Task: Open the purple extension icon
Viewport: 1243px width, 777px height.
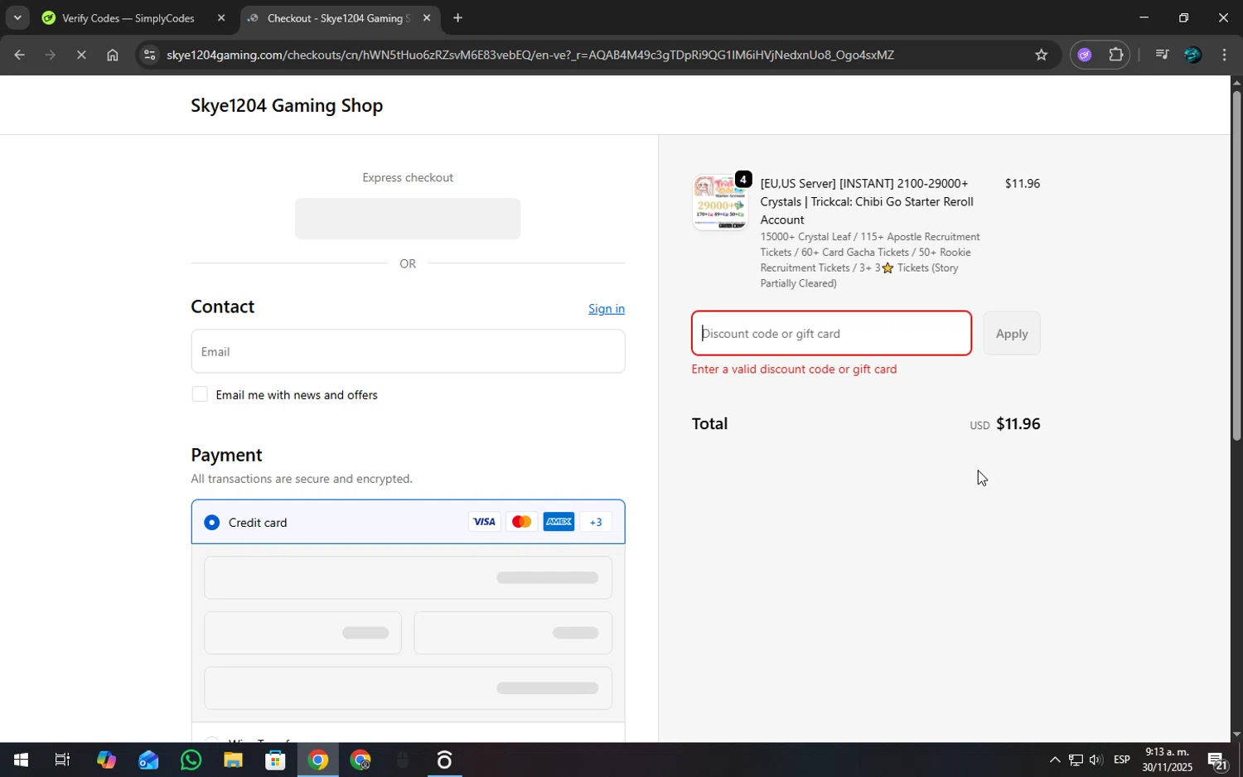Action: click(1085, 55)
